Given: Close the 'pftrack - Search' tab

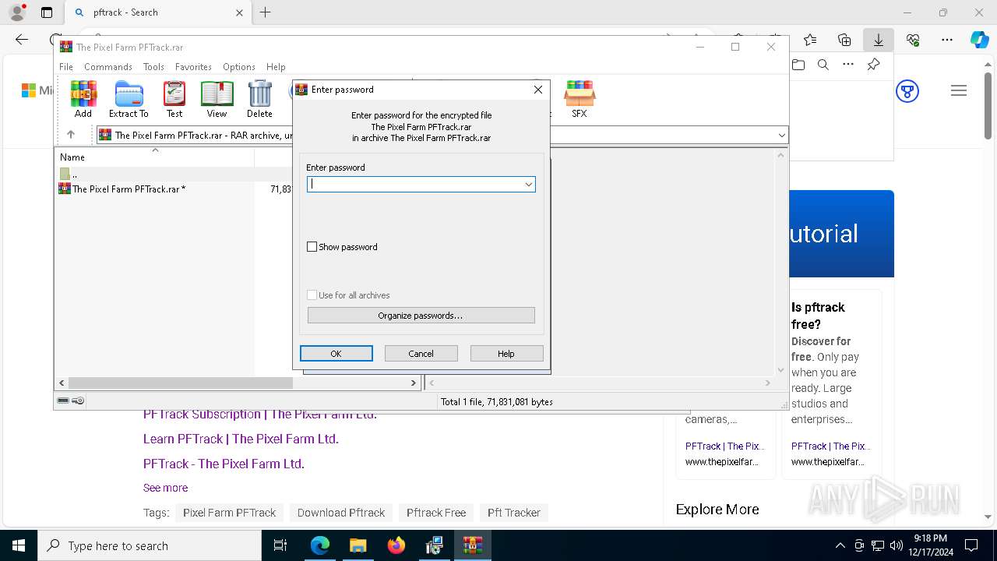Looking at the screenshot, I should [239, 12].
